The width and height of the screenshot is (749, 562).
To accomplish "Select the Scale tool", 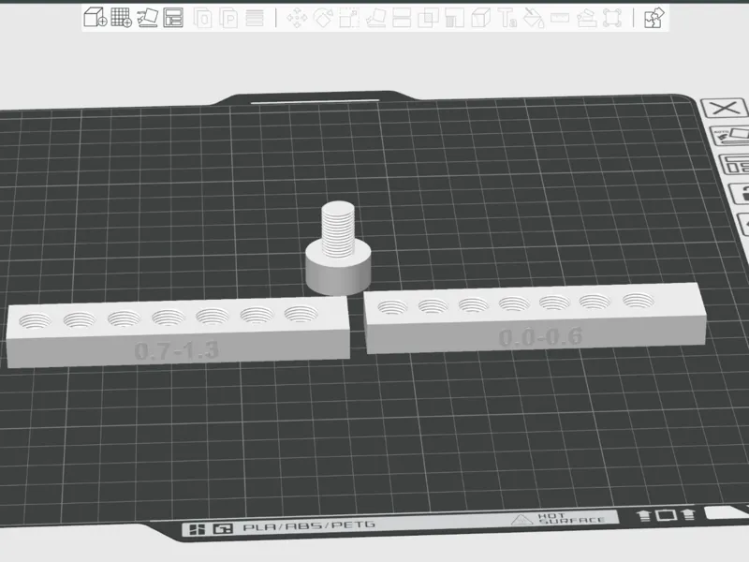I will click(x=349, y=18).
